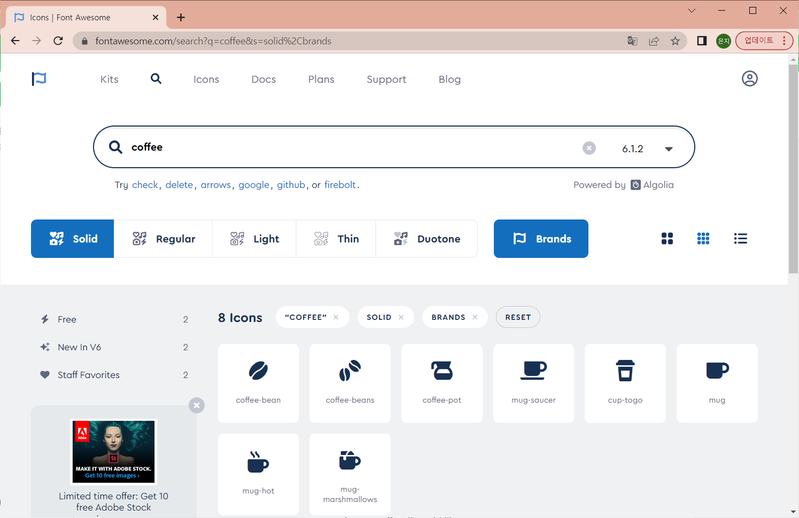799x518 pixels.
Task: Open the 6.1.2 version dropdown
Action: [647, 149]
